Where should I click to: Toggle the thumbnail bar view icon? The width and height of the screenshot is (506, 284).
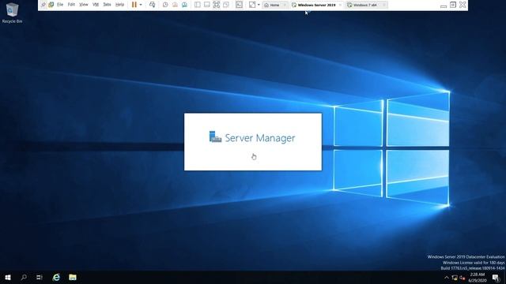pyautogui.click(x=207, y=5)
